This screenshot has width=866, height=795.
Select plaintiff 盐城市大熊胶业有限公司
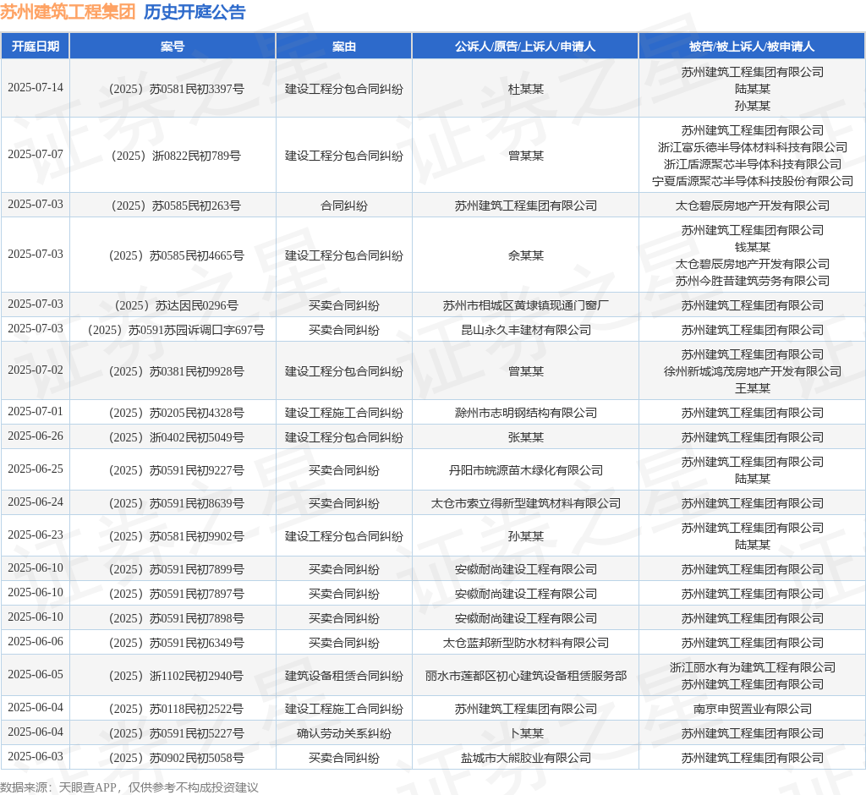pos(526,758)
